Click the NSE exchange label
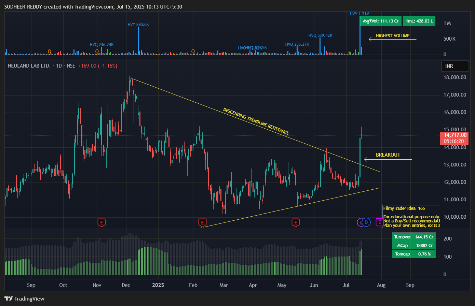This screenshot has width=475, height=306. tap(71, 65)
